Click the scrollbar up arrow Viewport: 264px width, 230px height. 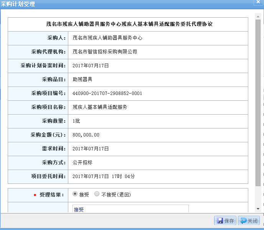(258, 16)
